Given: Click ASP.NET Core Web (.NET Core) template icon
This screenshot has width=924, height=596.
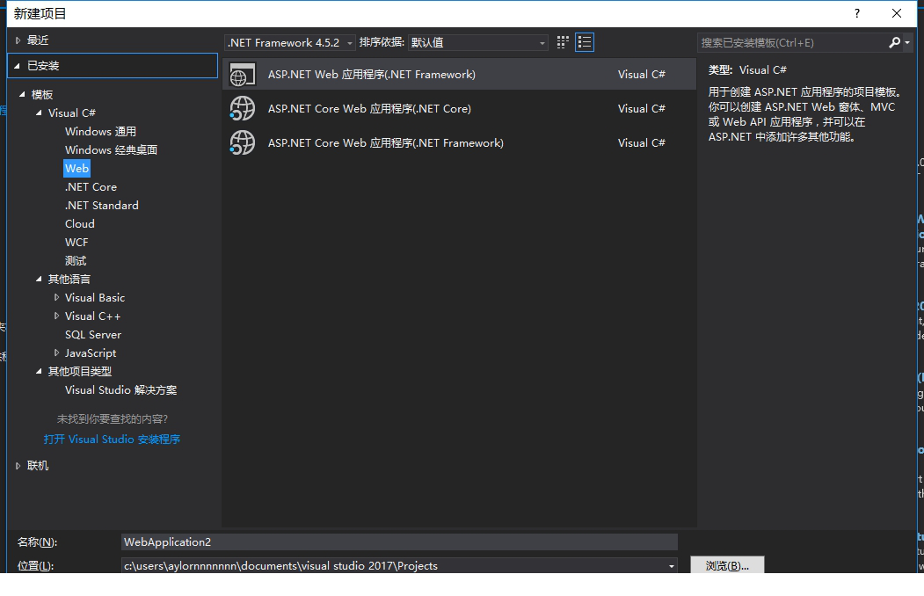Looking at the screenshot, I should [242, 109].
